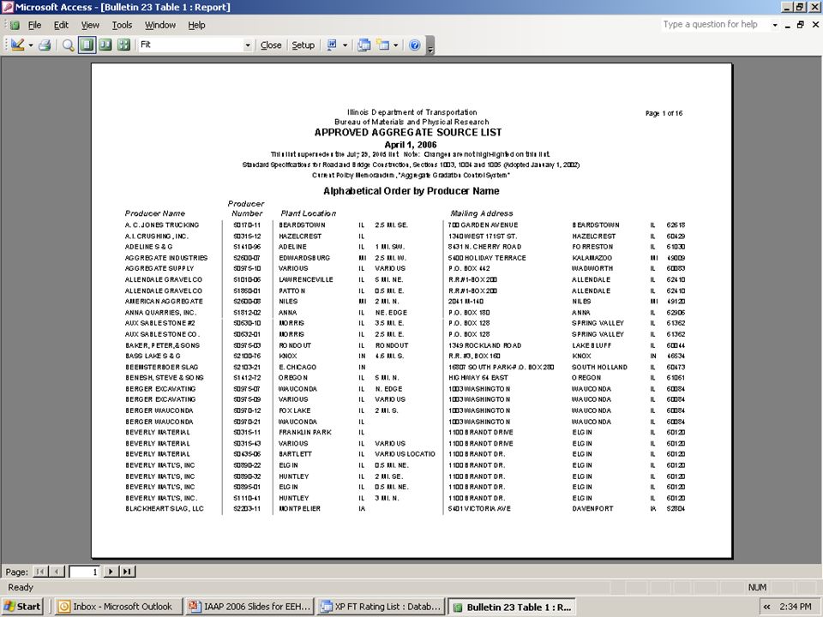The width and height of the screenshot is (823, 617).
Task: Switch to IAAP 2006 Slides taskbar item
Action: (249, 607)
